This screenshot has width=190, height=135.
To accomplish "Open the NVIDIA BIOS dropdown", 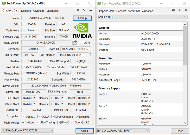I will click(x=143, y=17).
